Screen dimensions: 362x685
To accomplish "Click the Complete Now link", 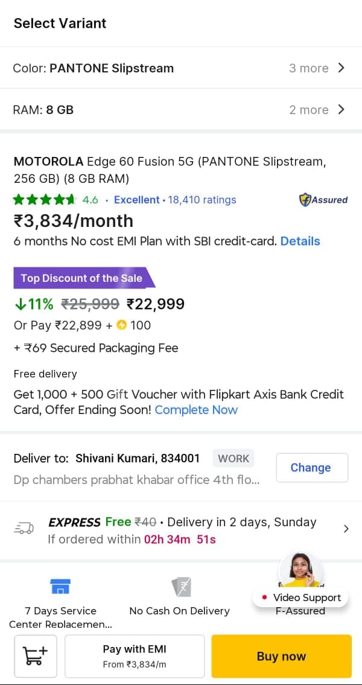I will (x=196, y=410).
